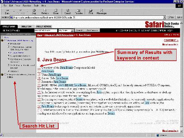Screen dimensions: 184x138
Task: Open the Favorites toolbar pane
Action: [x=79, y=12]
